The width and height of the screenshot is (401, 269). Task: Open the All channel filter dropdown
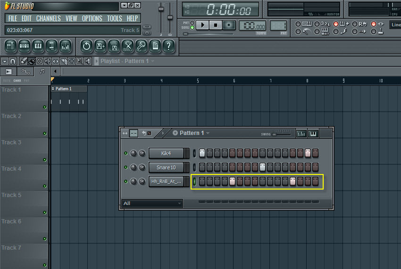152,203
